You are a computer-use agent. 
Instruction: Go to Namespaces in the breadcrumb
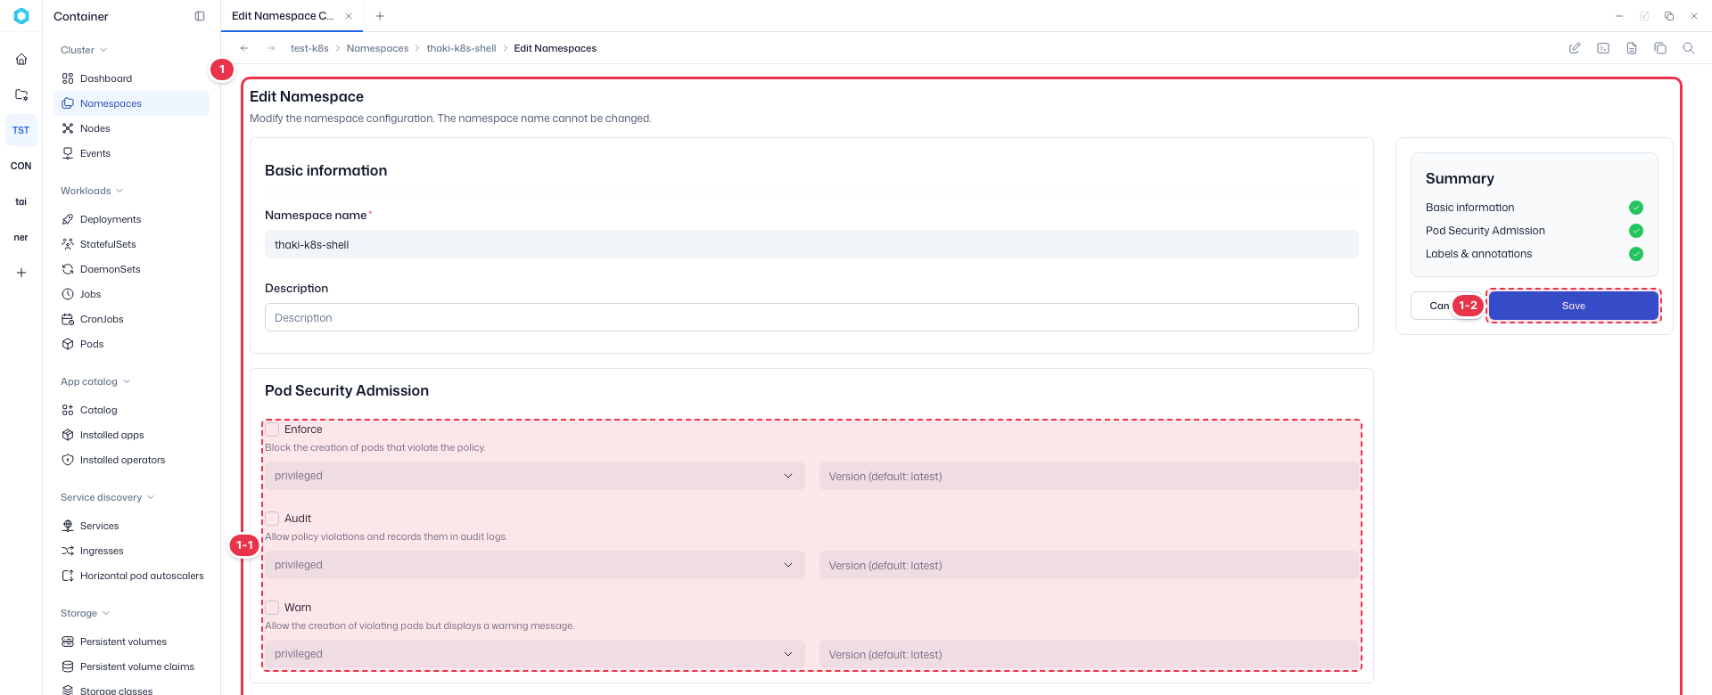click(377, 48)
